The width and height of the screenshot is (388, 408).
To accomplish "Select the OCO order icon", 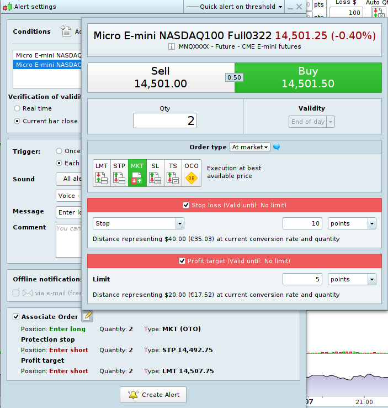I will tap(192, 173).
